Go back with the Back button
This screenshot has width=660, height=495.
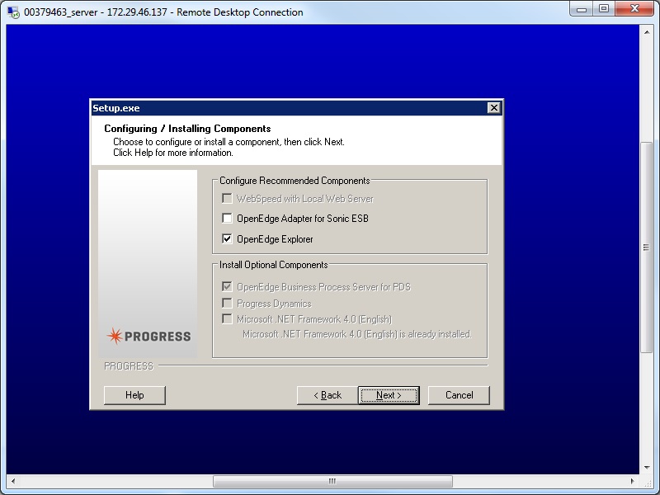coord(328,395)
